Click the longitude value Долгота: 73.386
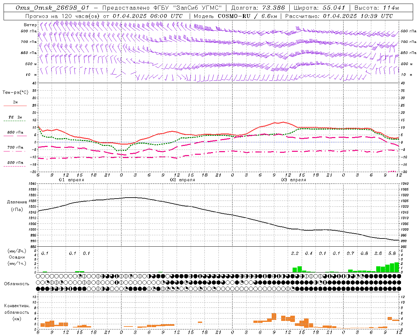418x335 pixels. (258, 8)
